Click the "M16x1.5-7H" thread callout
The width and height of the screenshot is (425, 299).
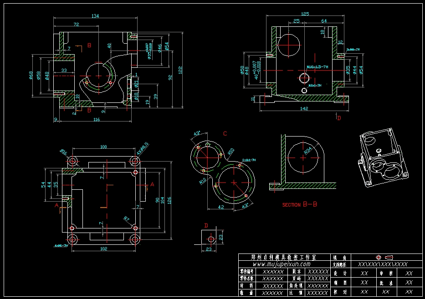tap(317, 67)
